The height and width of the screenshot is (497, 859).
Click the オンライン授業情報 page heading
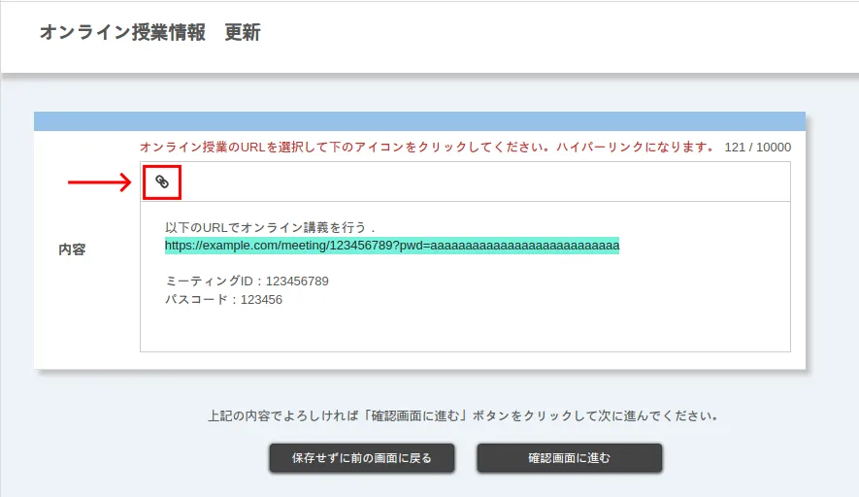122,32
